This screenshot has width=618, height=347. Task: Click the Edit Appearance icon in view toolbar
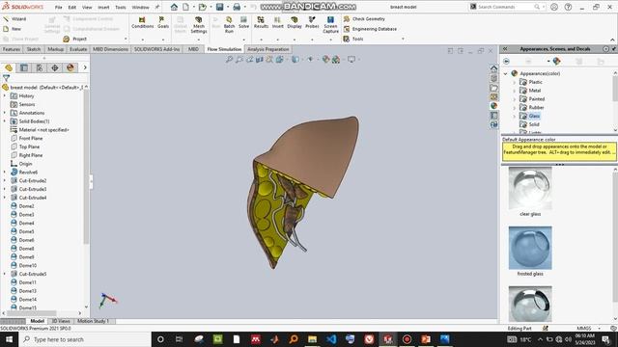coord(325,60)
